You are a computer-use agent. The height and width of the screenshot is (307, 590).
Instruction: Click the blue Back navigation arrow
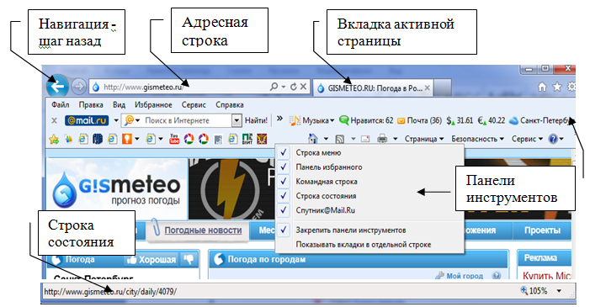[x=57, y=87]
